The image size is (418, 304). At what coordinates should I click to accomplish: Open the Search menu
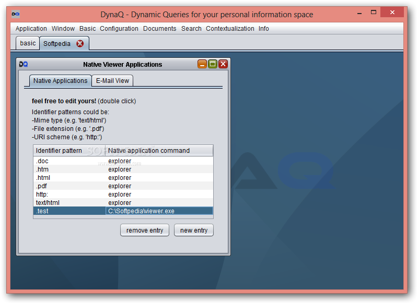pos(191,29)
